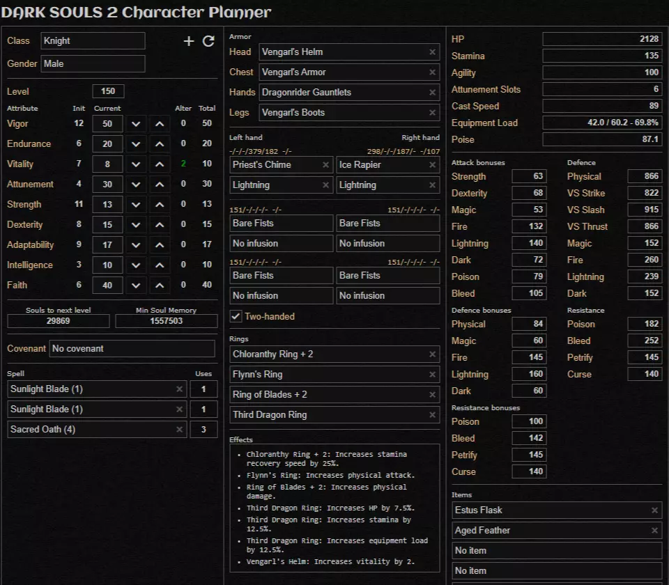
Task: Click Min Soul Memory value 1557503
Action: pos(167,321)
